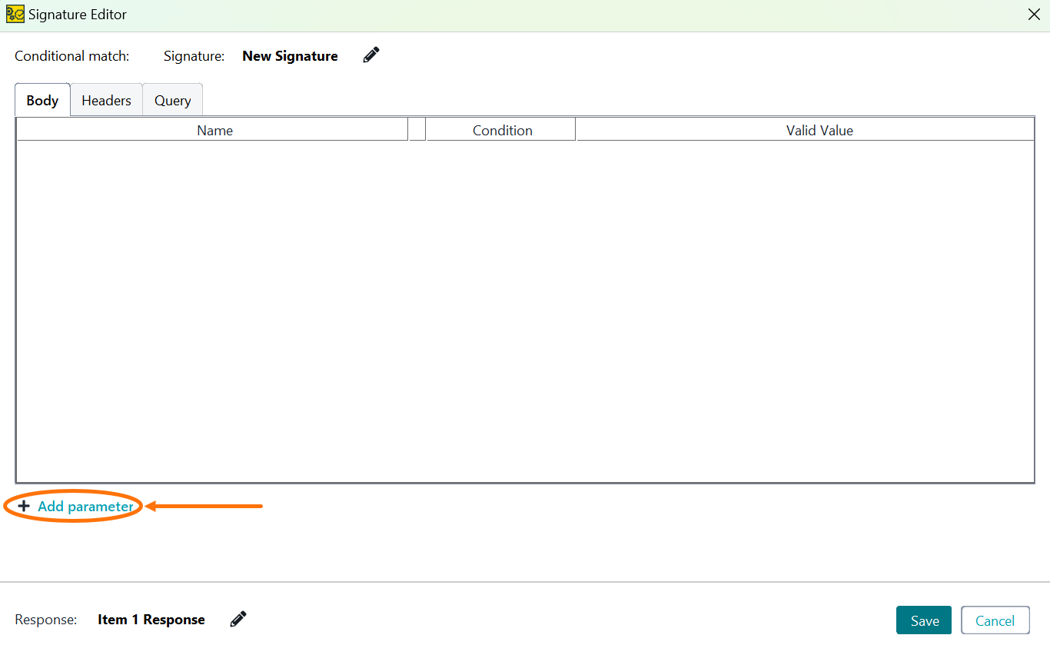
Task: Save the new signature
Action: [923, 620]
